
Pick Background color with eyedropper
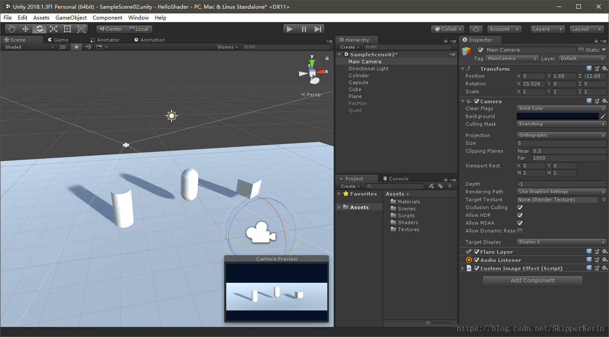pyautogui.click(x=602, y=116)
